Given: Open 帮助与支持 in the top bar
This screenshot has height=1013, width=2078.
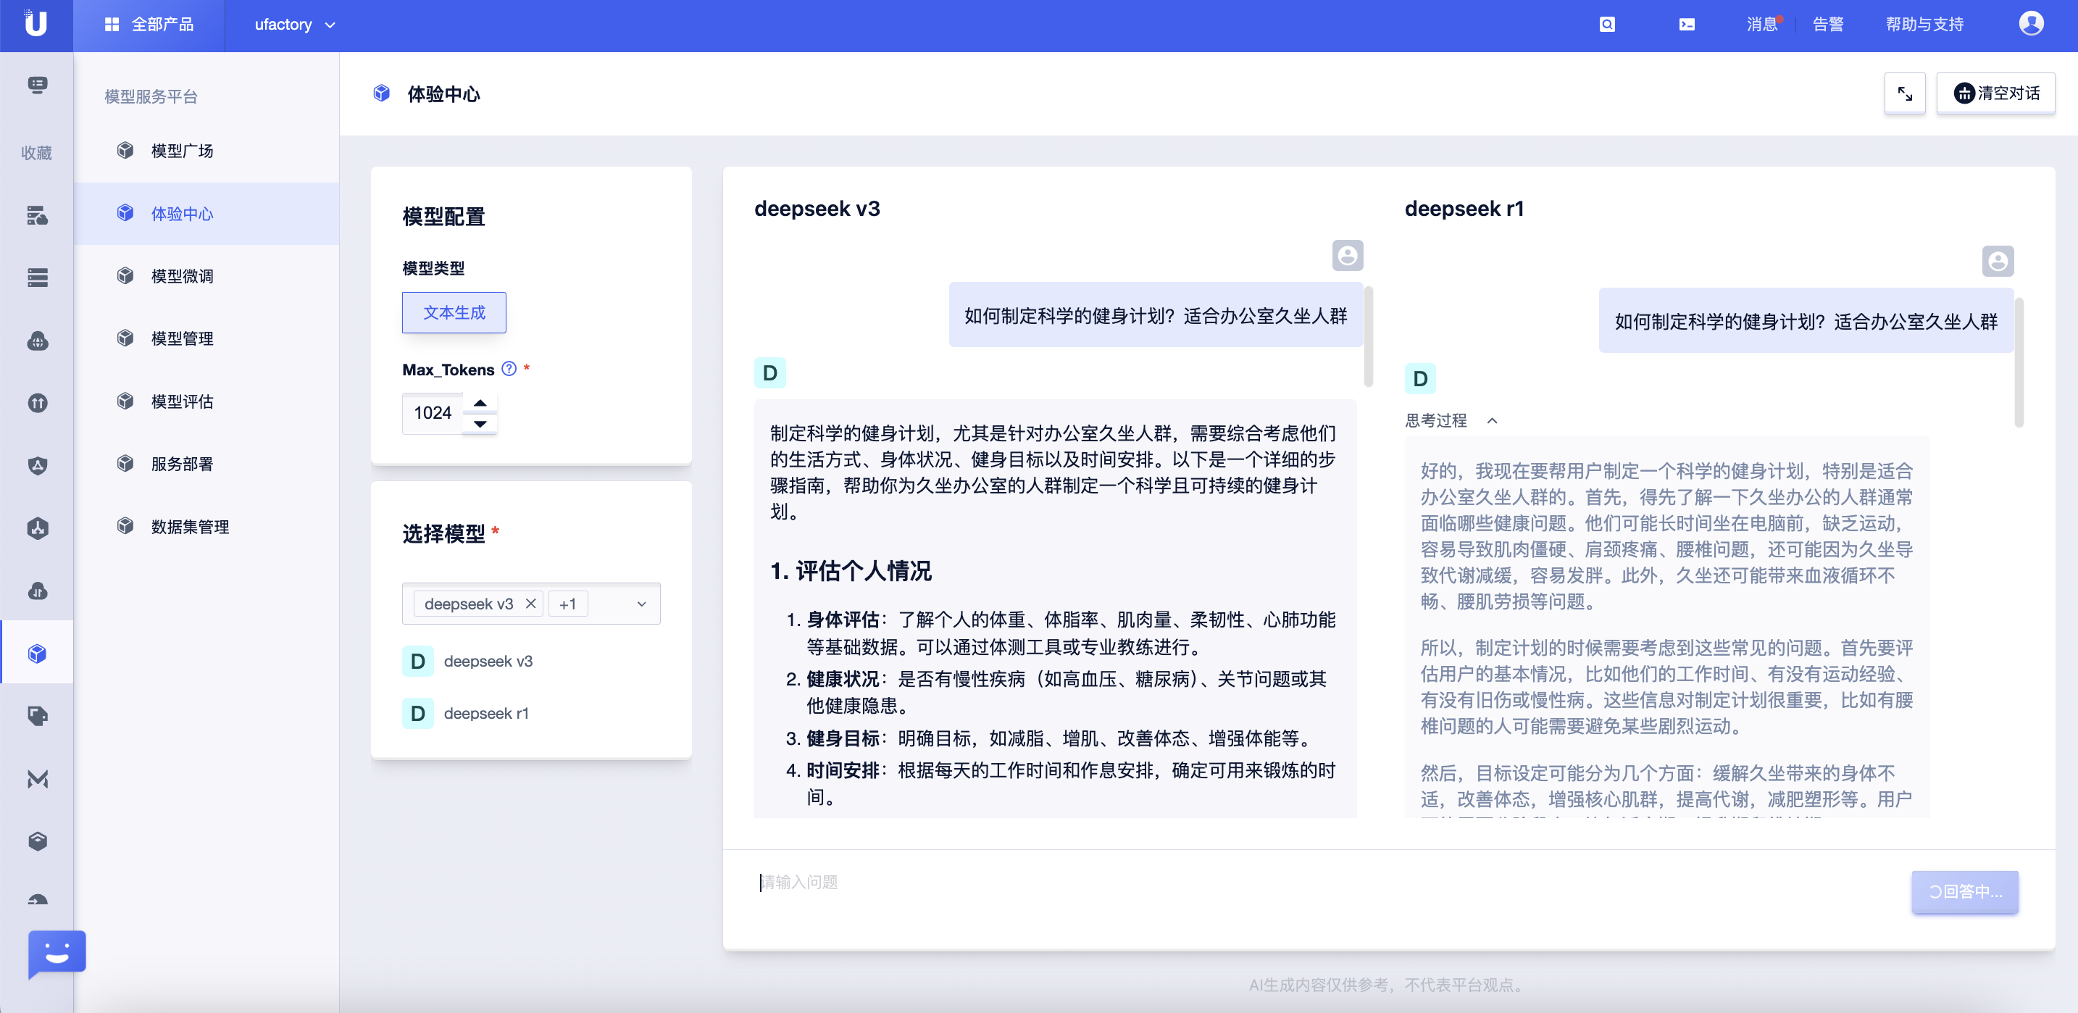Looking at the screenshot, I should coord(1924,24).
